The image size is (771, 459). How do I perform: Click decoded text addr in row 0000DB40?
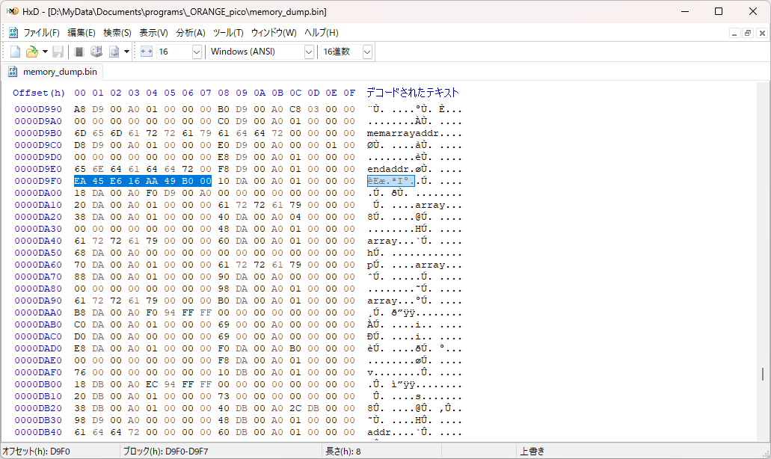click(x=378, y=433)
